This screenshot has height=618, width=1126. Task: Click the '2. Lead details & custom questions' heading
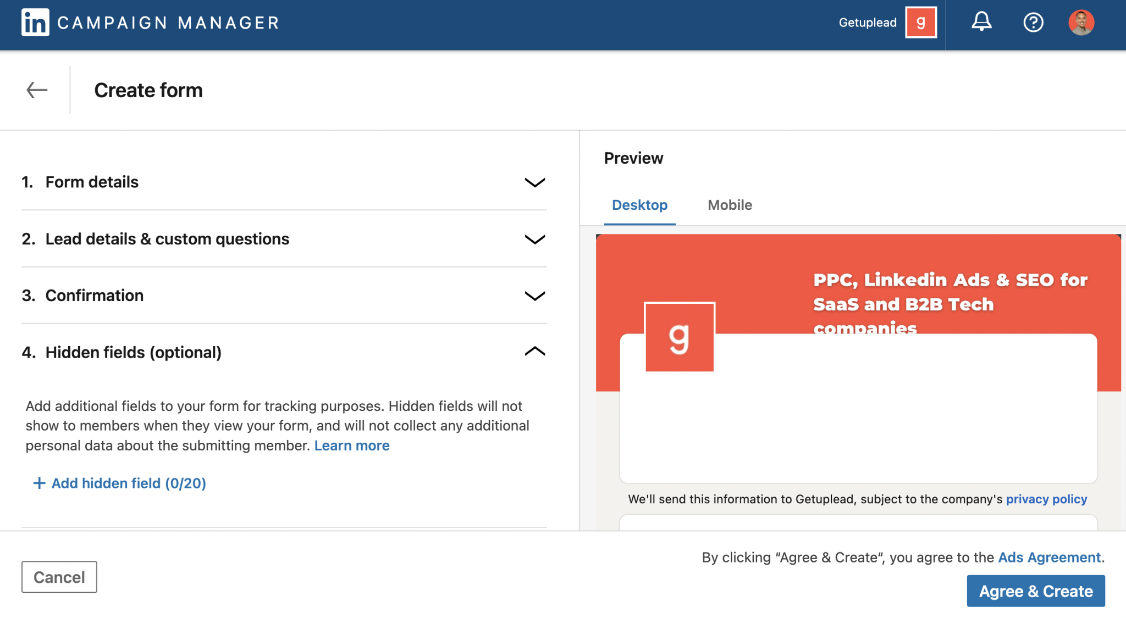tap(156, 239)
